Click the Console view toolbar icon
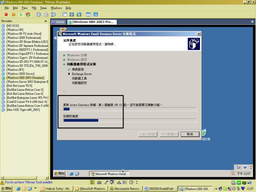Viewport: 256px width, 192px height. pyautogui.click(x=96, y=14)
